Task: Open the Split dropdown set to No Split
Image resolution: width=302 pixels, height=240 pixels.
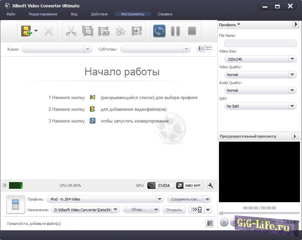Action: (x=260, y=106)
